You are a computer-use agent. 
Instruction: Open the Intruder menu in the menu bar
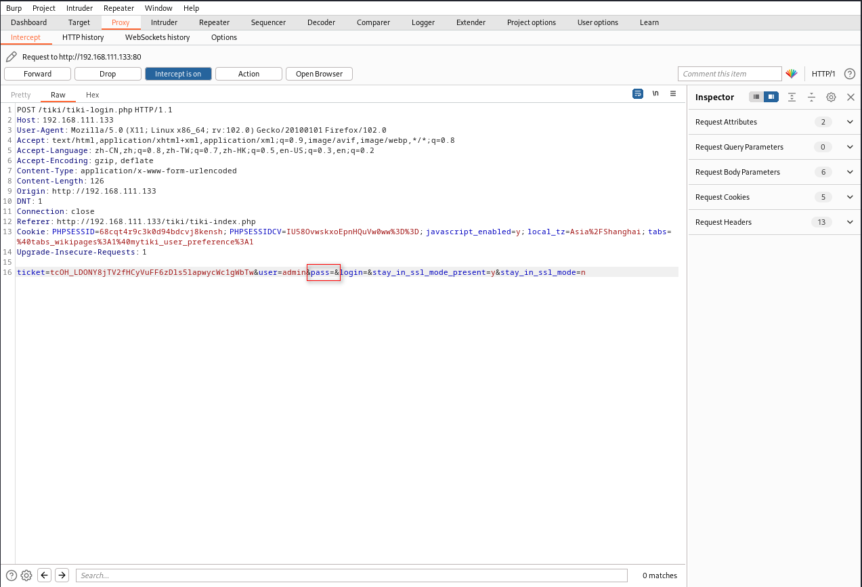(80, 8)
